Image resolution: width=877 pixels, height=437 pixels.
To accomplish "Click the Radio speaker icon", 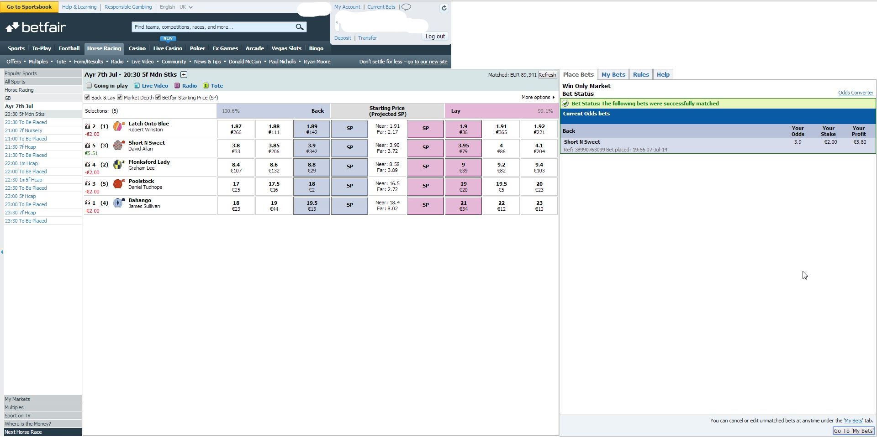I will click(x=177, y=86).
